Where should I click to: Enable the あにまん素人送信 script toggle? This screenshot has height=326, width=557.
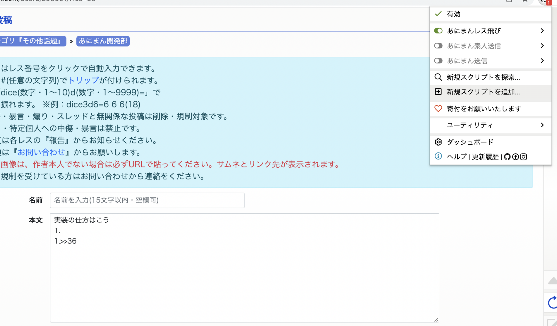coord(438,46)
